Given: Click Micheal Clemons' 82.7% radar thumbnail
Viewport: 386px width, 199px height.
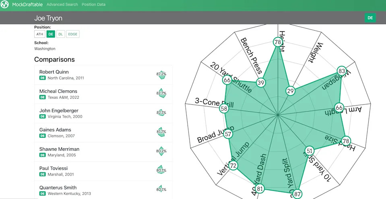Looking at the screenshot, I should pyautogui.click(x=161, y=93).
